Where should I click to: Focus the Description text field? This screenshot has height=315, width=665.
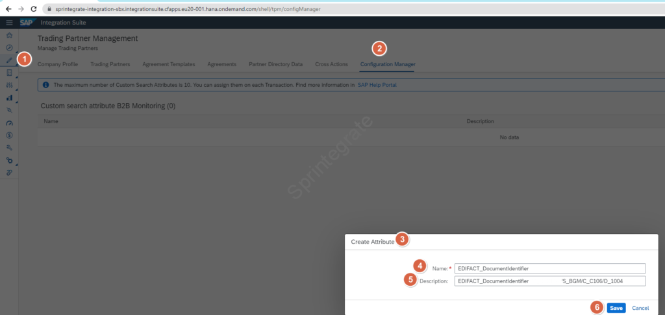click(549, 281)
